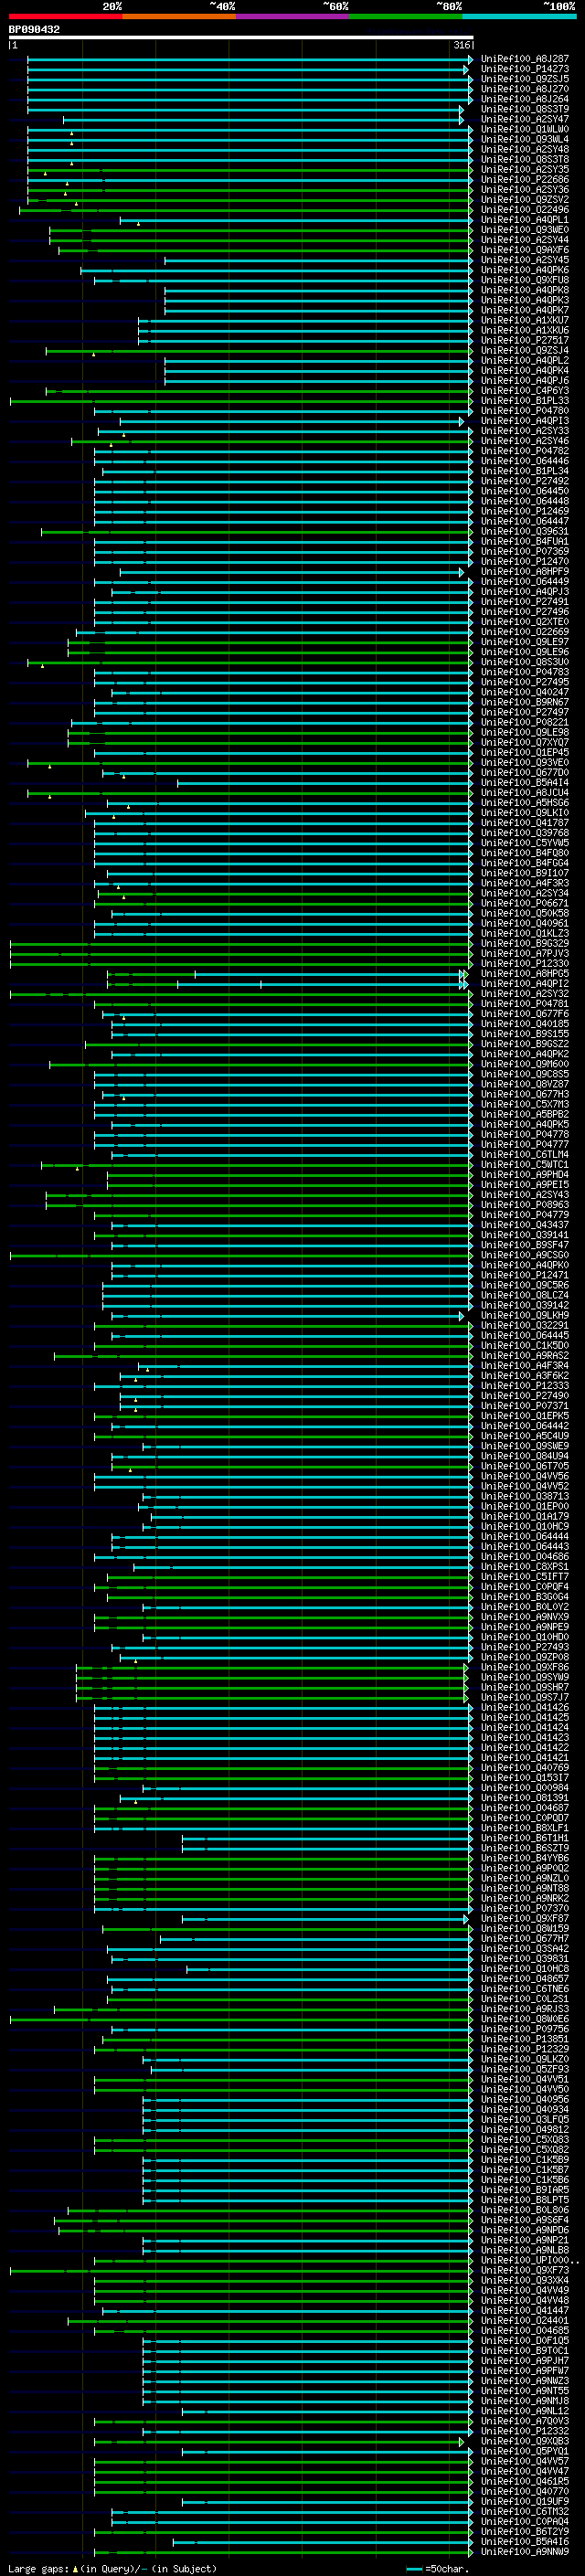
Task: Open the UniRef100_O22496 entry
Action: tap(525, 210)
